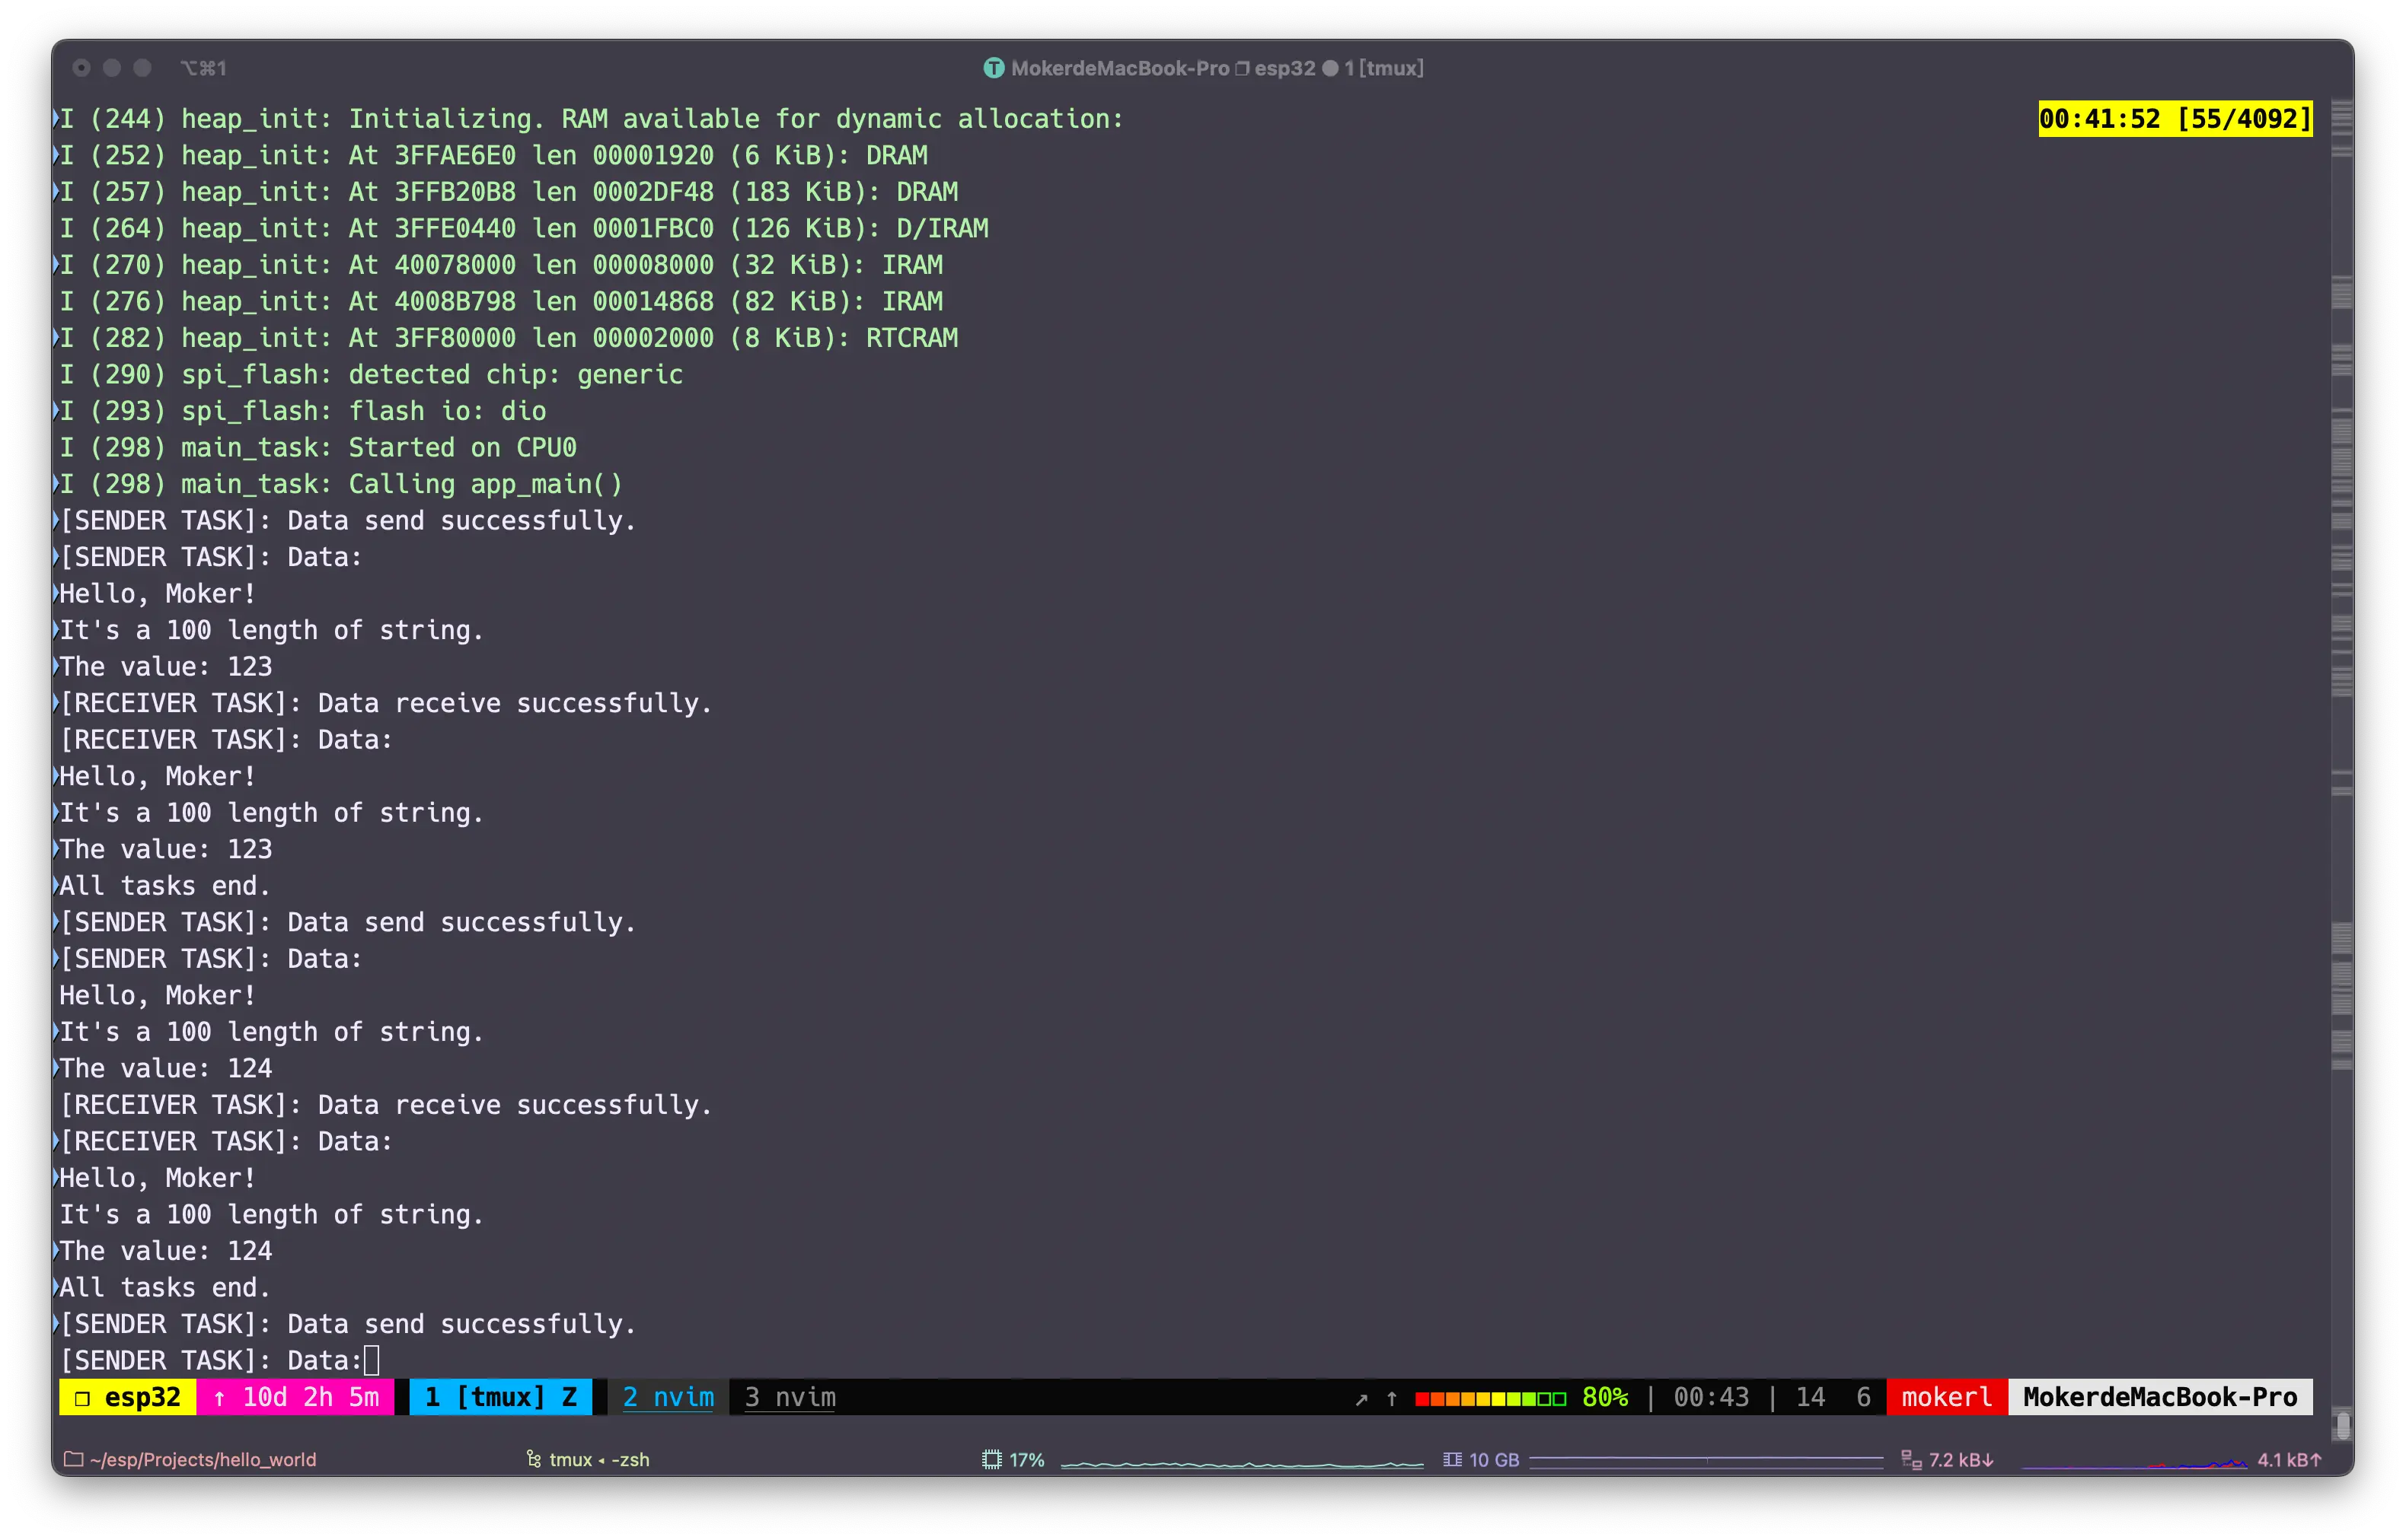Click the '7.2 kB↓' download rate
This screenshot has height=1540, width=2406.
pyautogui.click(x=1961, y=1459)
